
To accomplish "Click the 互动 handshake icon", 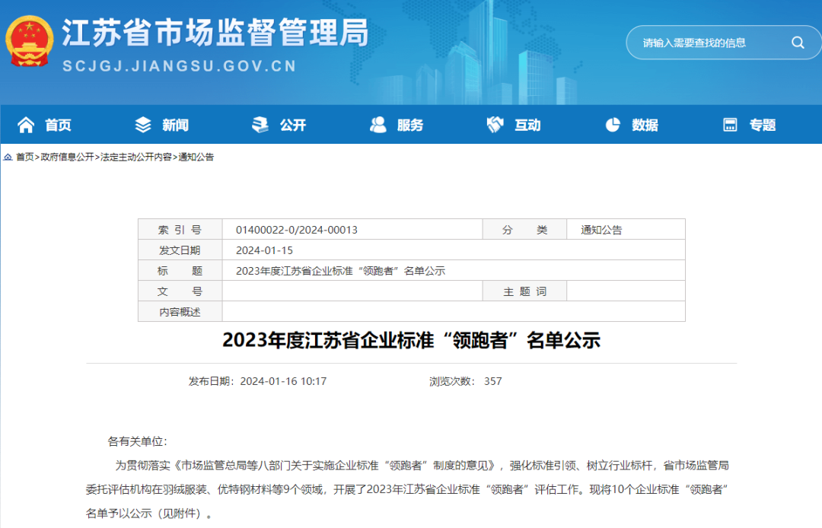I will click(x=495, y=125).
